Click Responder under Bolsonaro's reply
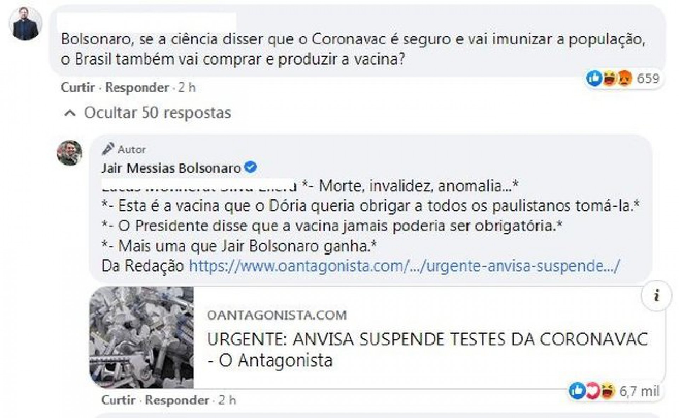The image size is (679, 418). pos(177,400)
